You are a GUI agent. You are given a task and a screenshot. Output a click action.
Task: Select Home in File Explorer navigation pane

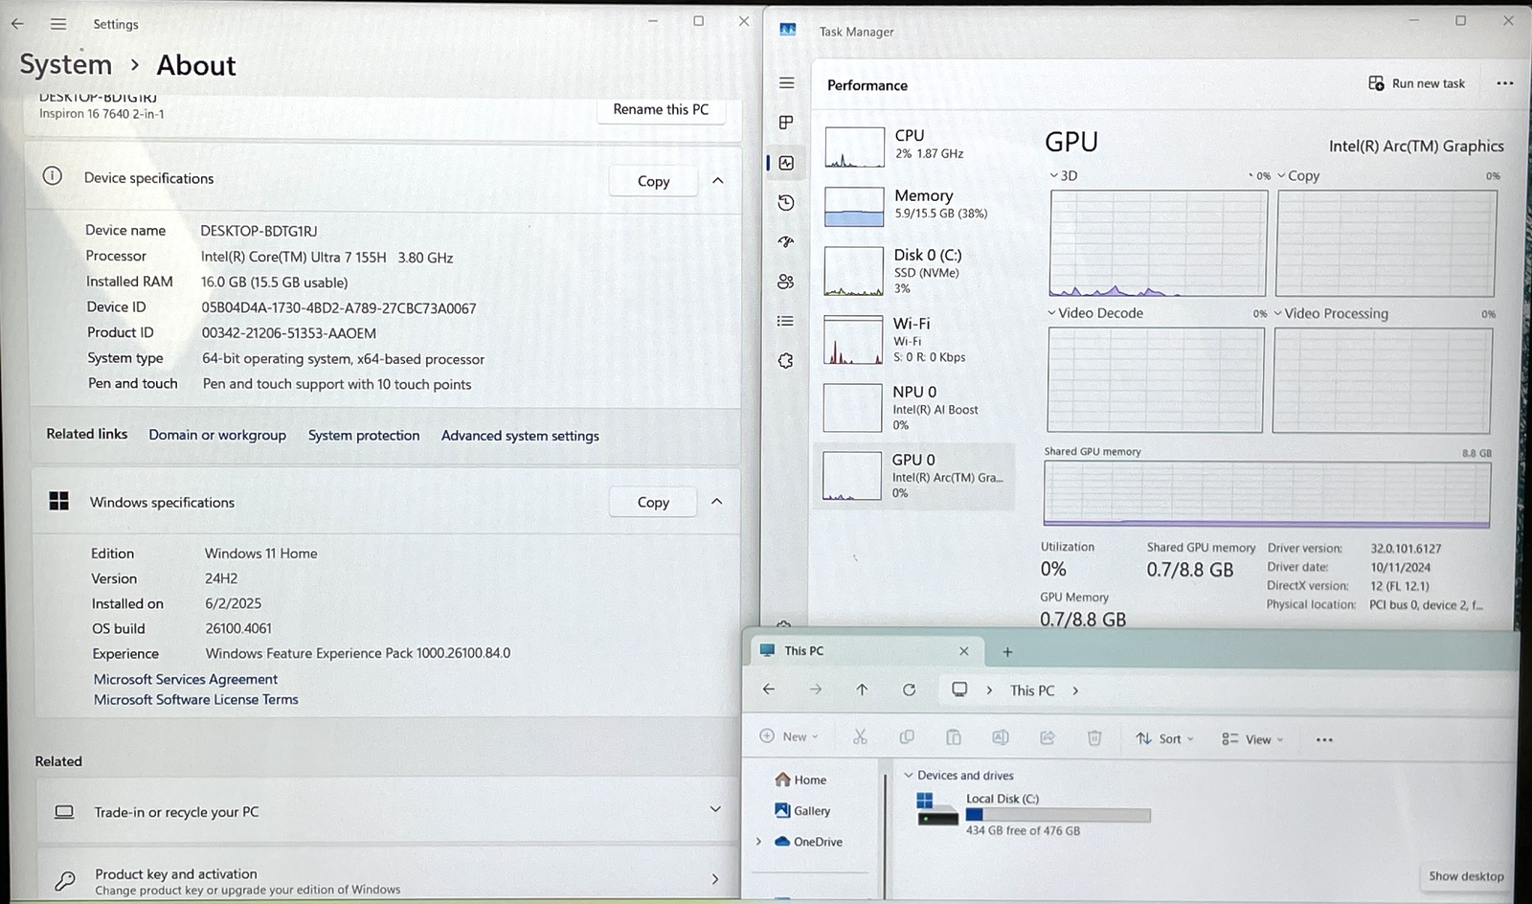pos(800,780)
